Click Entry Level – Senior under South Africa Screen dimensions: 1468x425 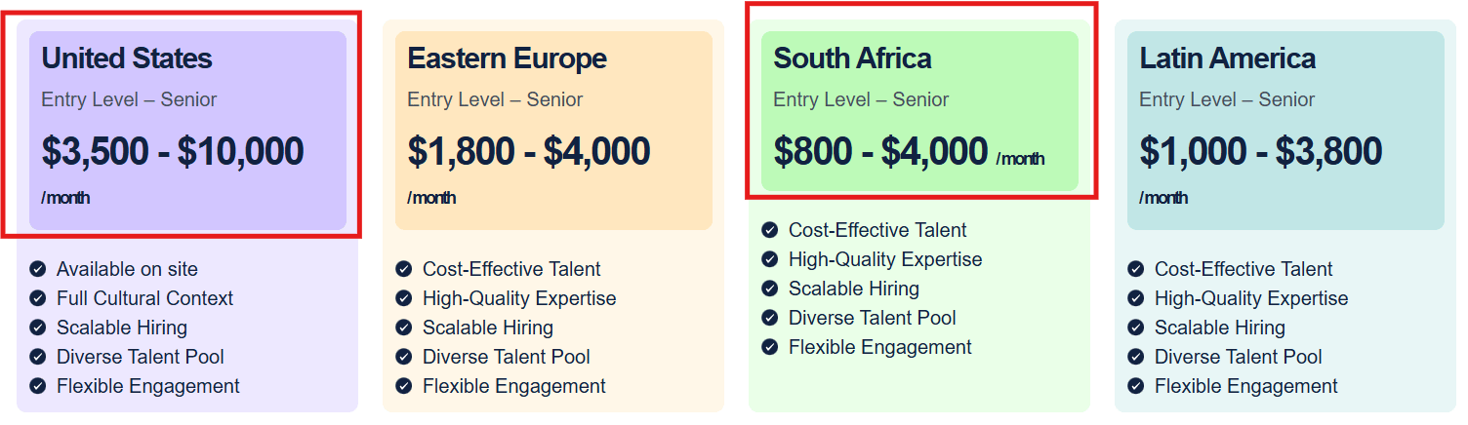click(x=860, y=99)
